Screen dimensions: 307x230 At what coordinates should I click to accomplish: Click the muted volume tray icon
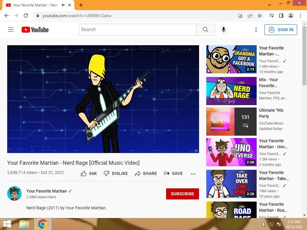tap(264, 224)
